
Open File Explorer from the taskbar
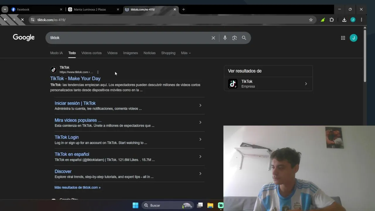tap(210, 205)
